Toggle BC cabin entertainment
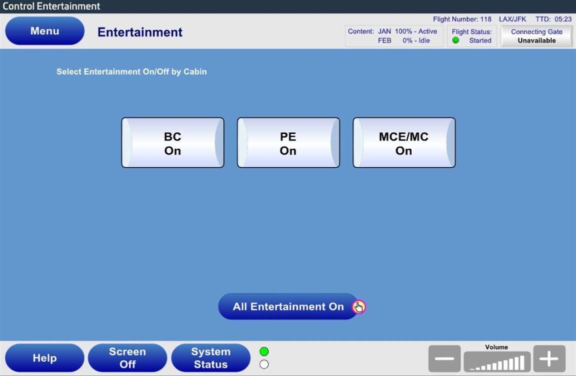Image resolution: width=576 pixels, height=376 pixels. tap(172, 143)
